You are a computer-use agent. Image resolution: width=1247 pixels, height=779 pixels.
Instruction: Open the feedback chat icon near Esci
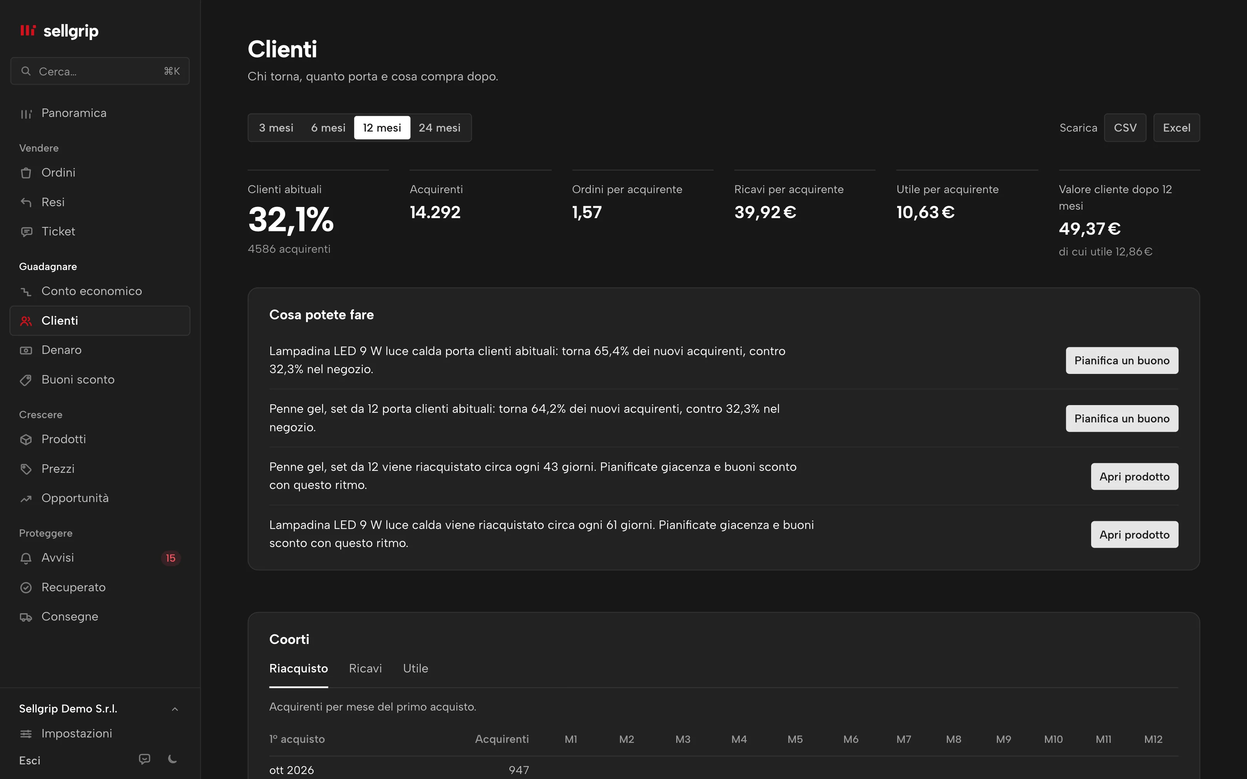pyautogui.click(x=145, y=759)
